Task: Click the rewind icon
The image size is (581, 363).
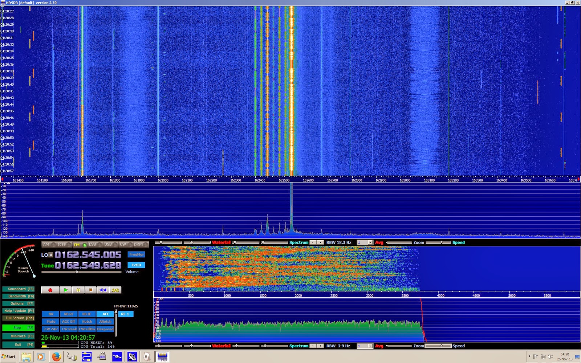Action: (102, 290)
